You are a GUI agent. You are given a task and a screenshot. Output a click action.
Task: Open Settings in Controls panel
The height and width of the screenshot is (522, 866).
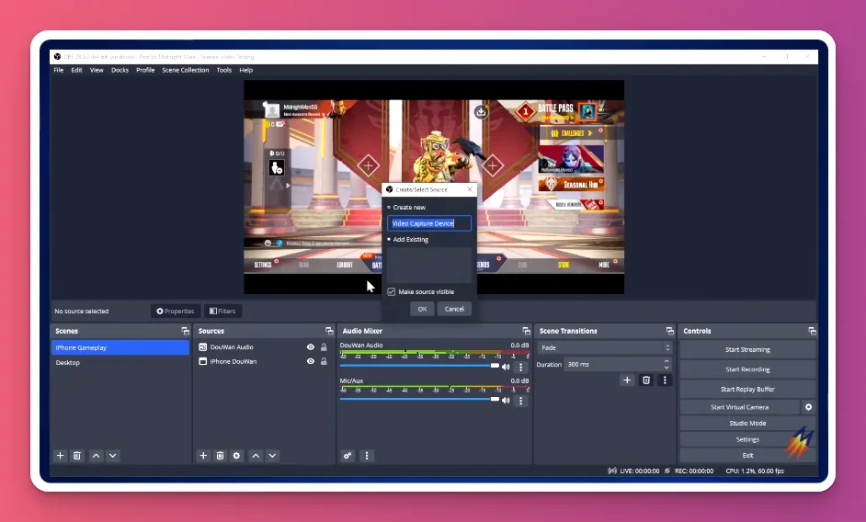(x=747, y=439)
